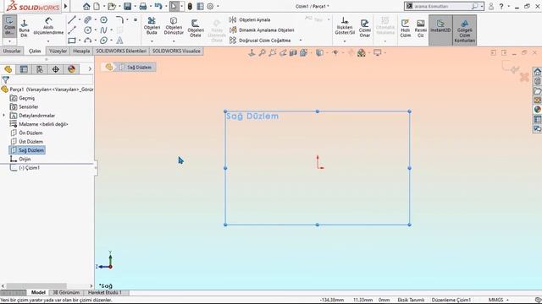
Task: Open the SOLIDWORKS Eklentileri tab
Action: pyautogui.click(x=121, y=51)
